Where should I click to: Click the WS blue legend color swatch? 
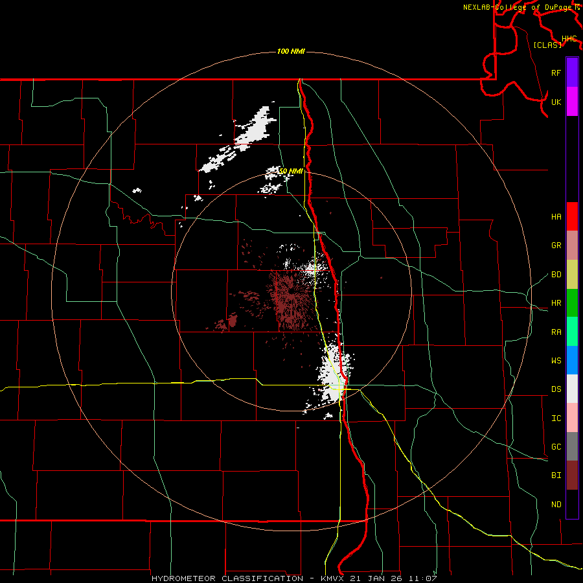572,360
